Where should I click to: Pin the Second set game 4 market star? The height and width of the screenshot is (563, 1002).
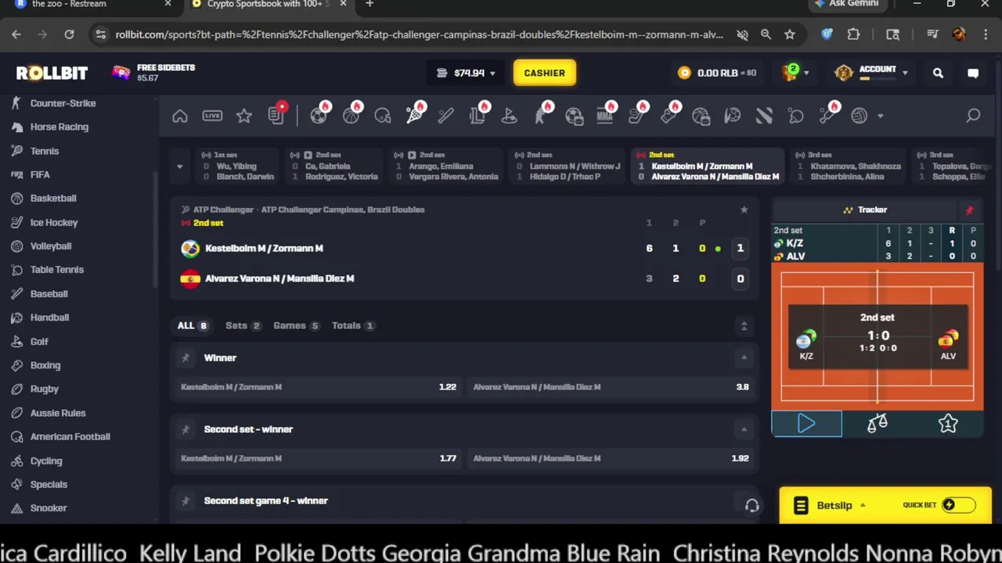186,500
